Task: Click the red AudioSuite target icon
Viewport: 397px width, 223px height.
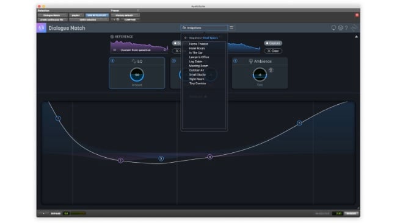Action: pos(357,15)
